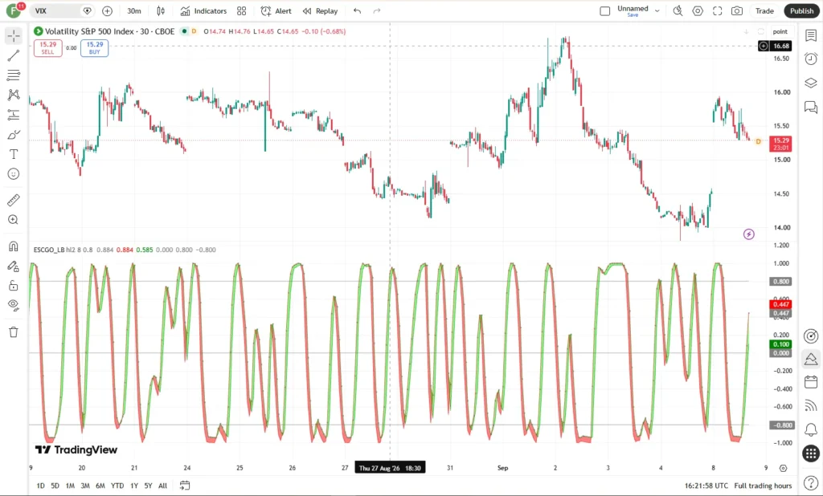Buy at 15.29 button
Viewport: 823px width, 496px height.
tap(95, 47)
